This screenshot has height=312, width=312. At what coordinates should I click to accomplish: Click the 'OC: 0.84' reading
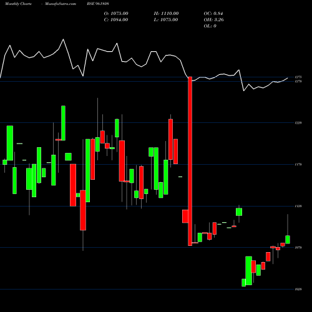(213, 14)
